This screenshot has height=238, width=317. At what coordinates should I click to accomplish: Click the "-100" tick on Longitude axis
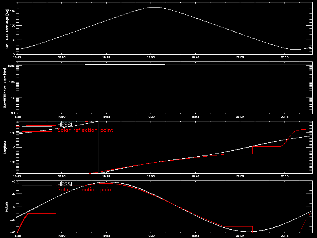click(12, 162)
